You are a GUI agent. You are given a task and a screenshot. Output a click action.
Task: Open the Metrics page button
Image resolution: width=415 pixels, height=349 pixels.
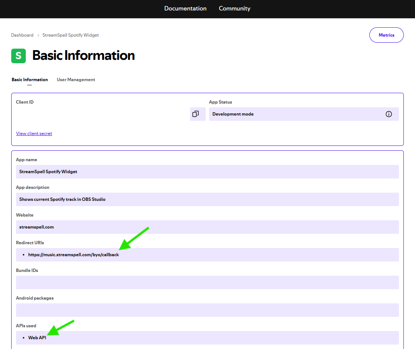pyautogui.click(x=387, y=35)
